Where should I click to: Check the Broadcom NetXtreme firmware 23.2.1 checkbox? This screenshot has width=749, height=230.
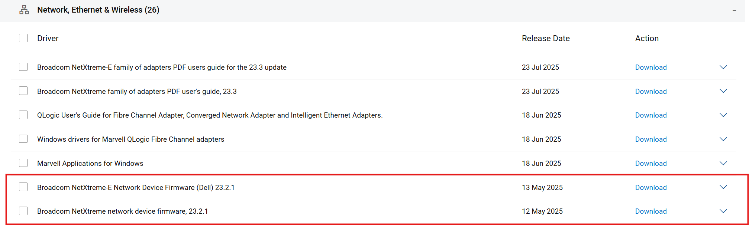pyautogui.click(x=23, y=211)
